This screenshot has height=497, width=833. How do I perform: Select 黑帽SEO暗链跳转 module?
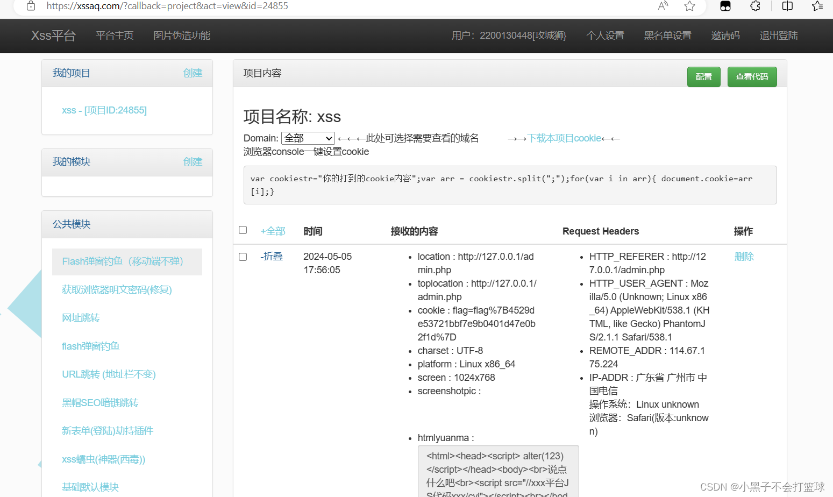pos(100,403)
